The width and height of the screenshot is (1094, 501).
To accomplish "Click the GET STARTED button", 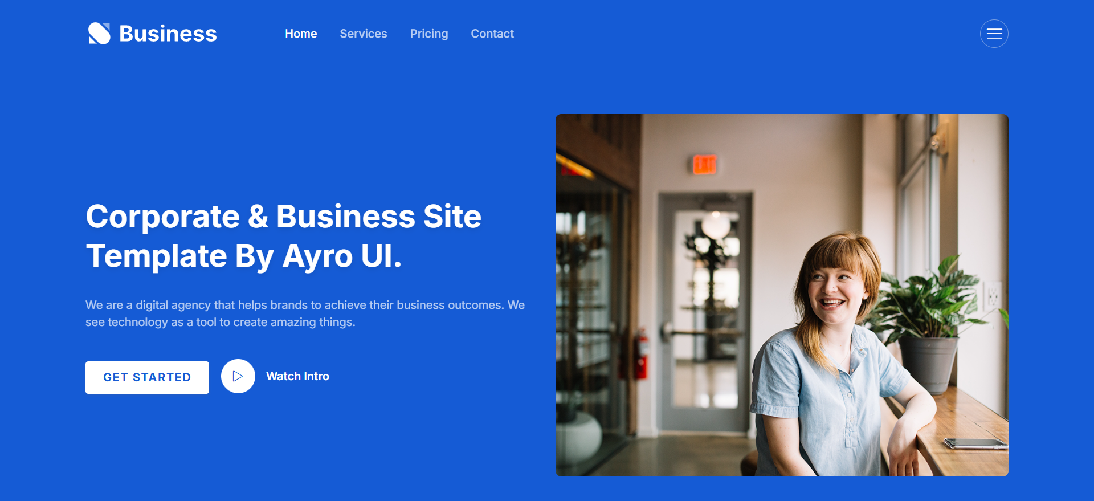I will point(147,377).
